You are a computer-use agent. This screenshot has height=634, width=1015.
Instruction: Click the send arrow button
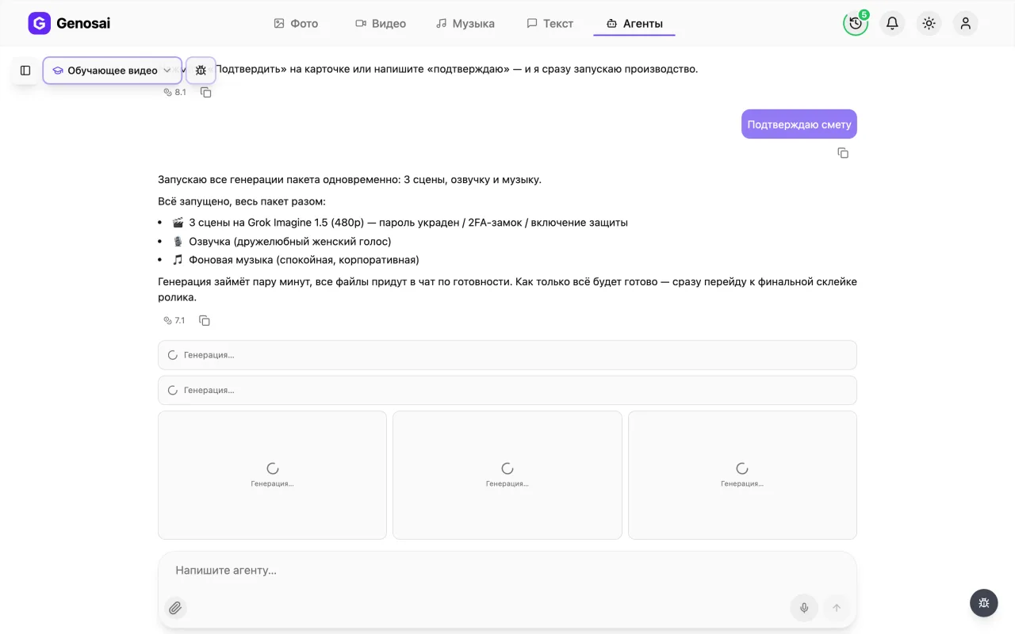836,608
